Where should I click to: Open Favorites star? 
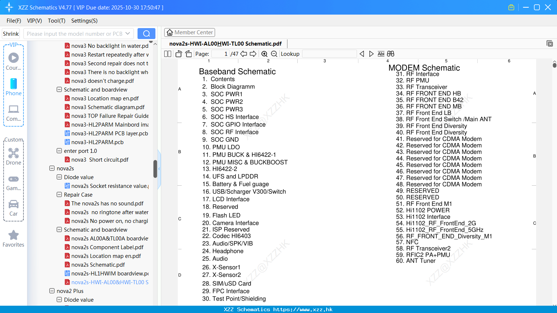coord(14,239)
